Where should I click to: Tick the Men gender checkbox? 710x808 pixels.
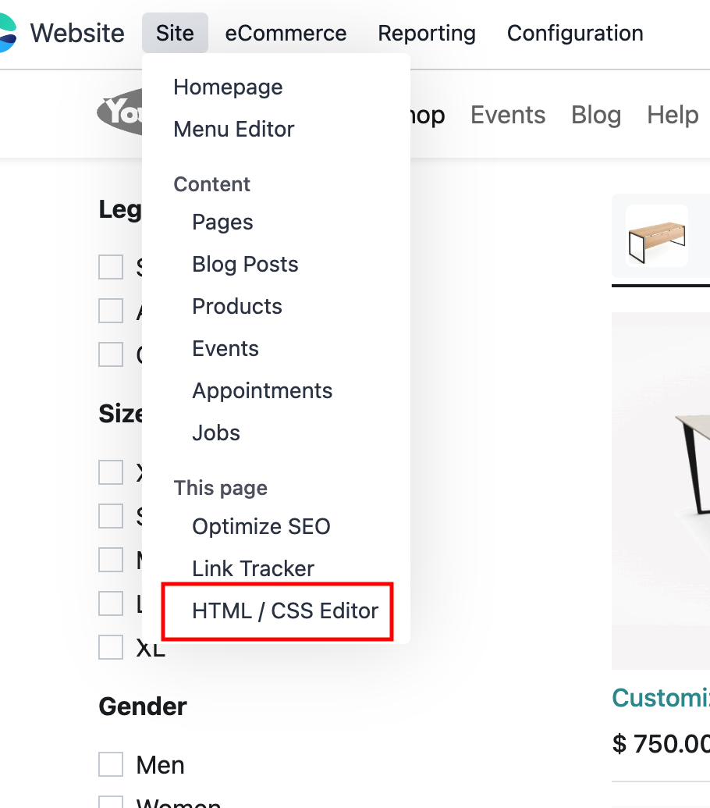[111, 765]
